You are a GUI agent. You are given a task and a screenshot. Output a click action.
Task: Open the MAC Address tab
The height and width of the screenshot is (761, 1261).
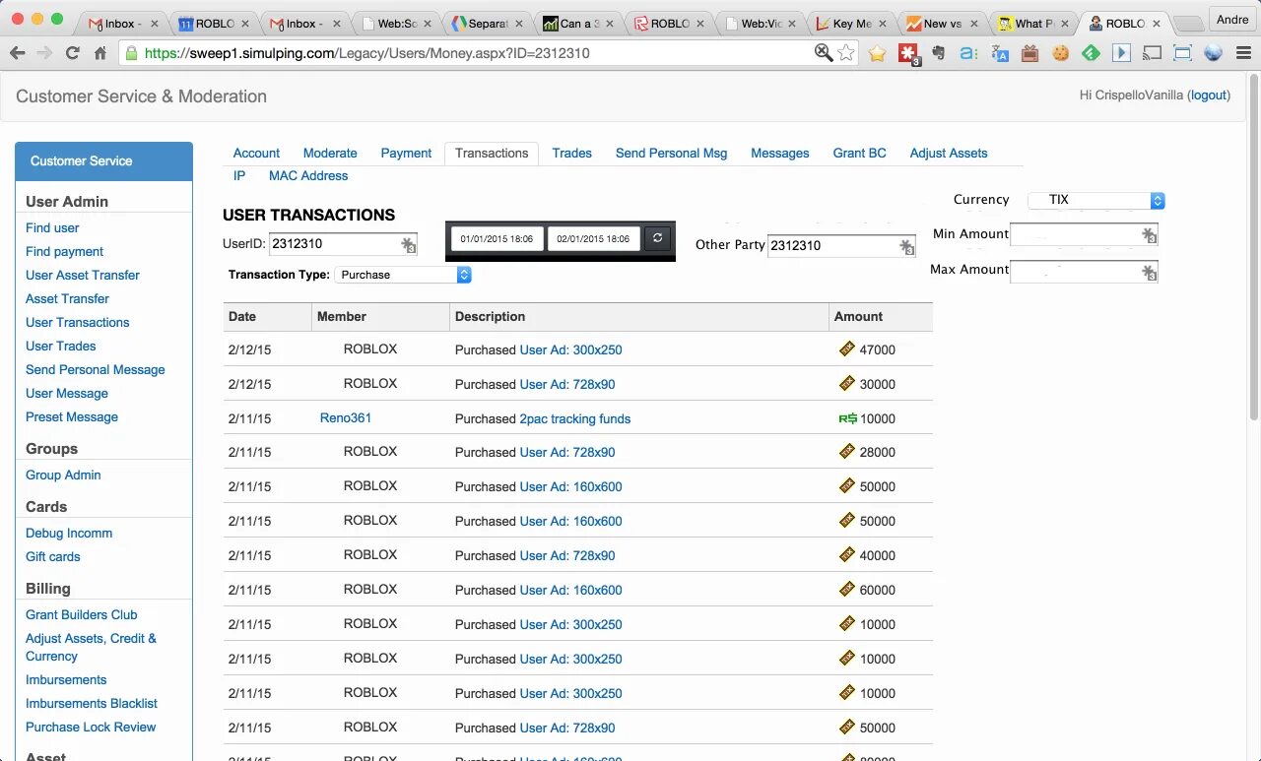coord(308,175)
